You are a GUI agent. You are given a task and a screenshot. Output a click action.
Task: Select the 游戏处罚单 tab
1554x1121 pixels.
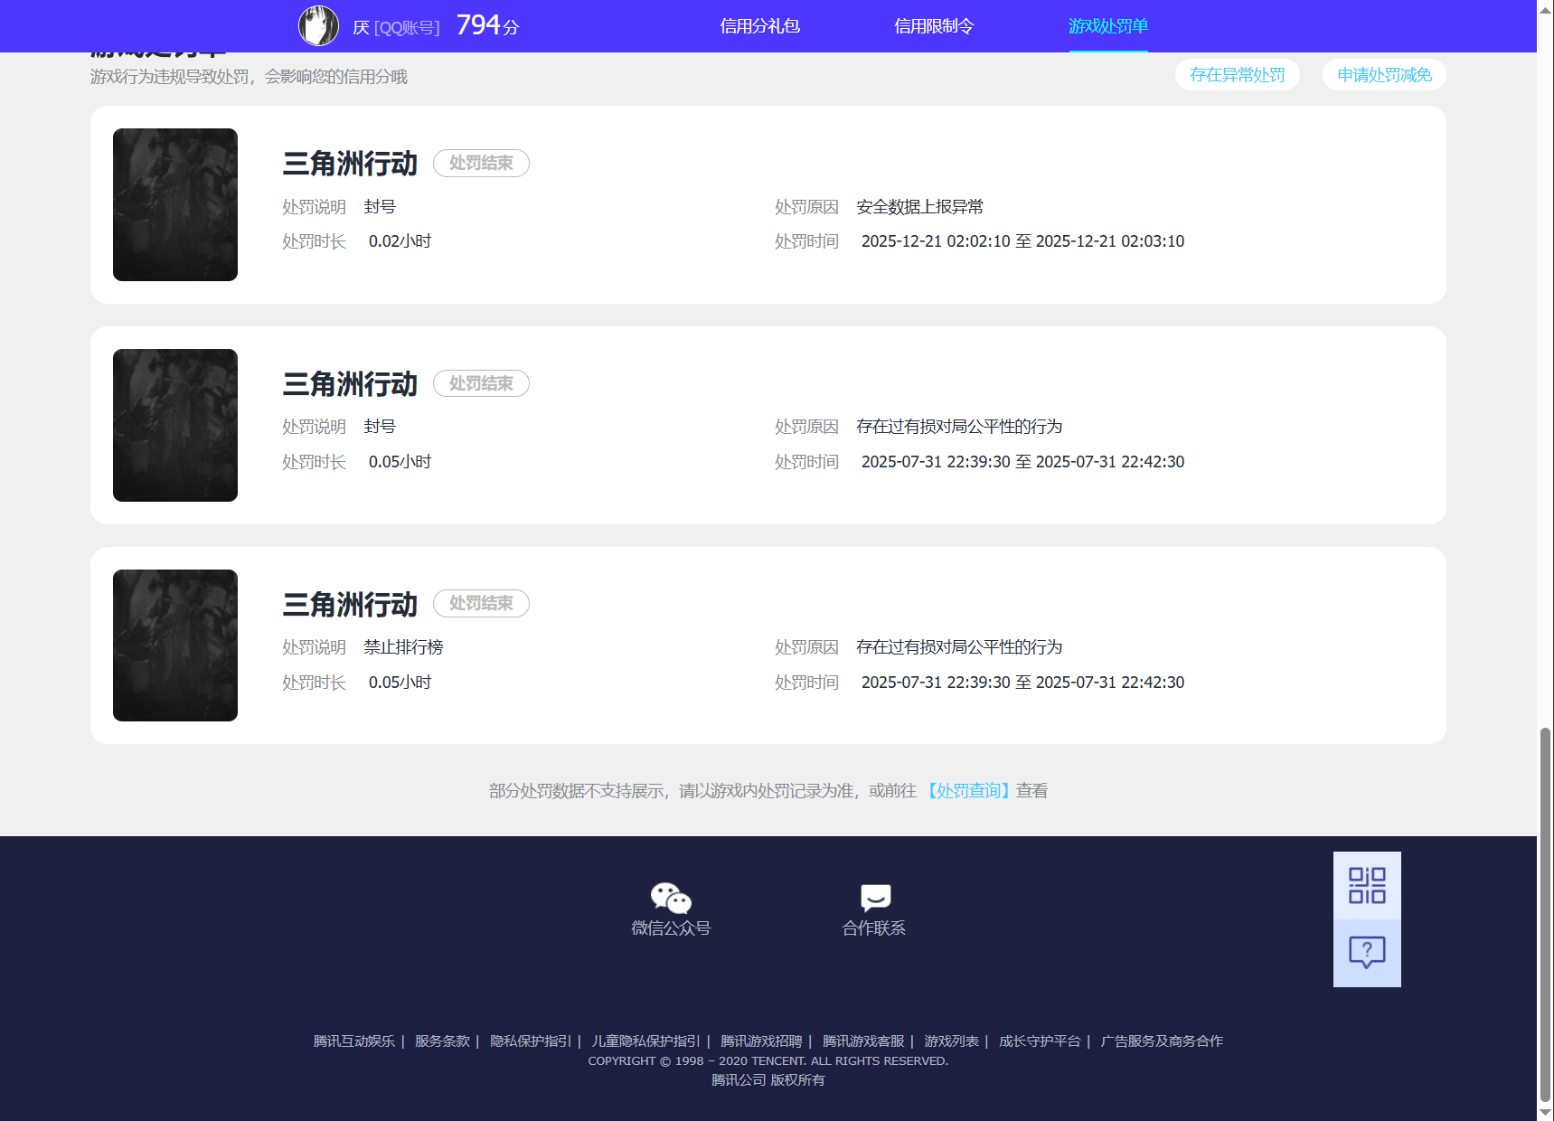1108,26
